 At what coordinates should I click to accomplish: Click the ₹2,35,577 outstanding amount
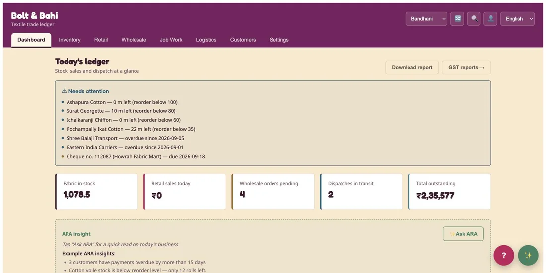coord(435,195)
